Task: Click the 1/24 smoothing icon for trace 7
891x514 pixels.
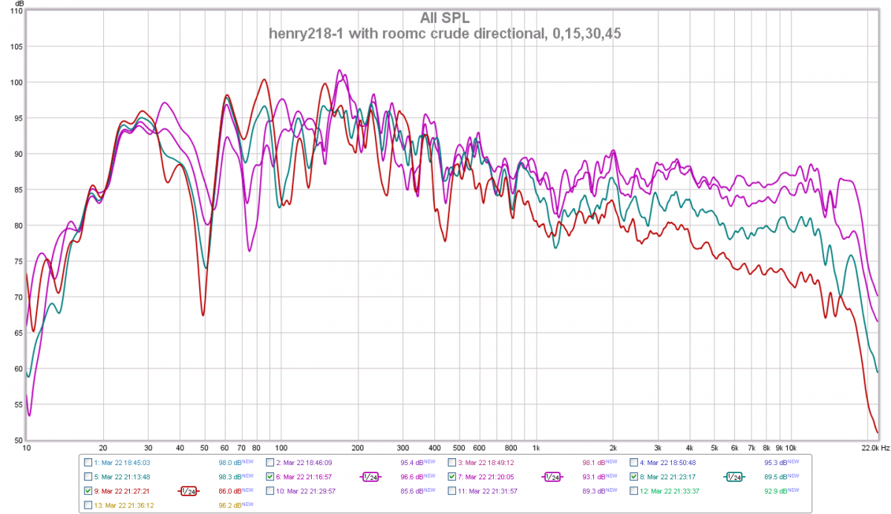Action: [x=551, y=477]
